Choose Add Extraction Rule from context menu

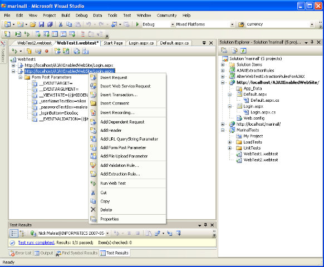click(127, 174)
